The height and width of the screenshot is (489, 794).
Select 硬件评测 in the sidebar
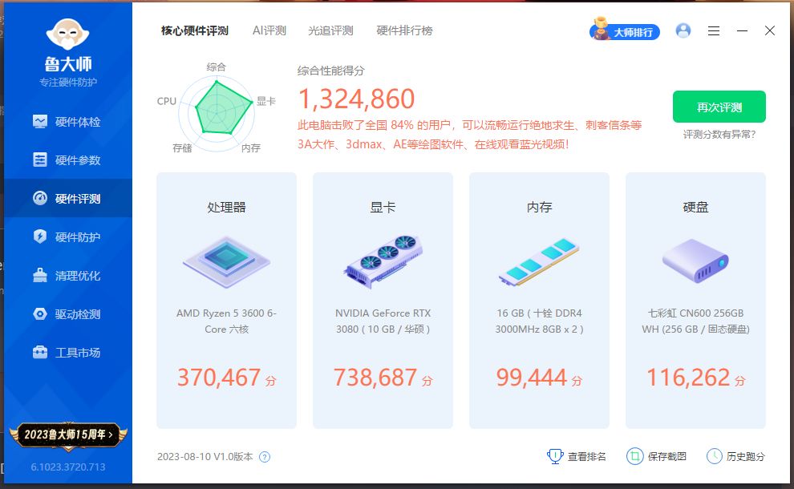tap(68, 199)
